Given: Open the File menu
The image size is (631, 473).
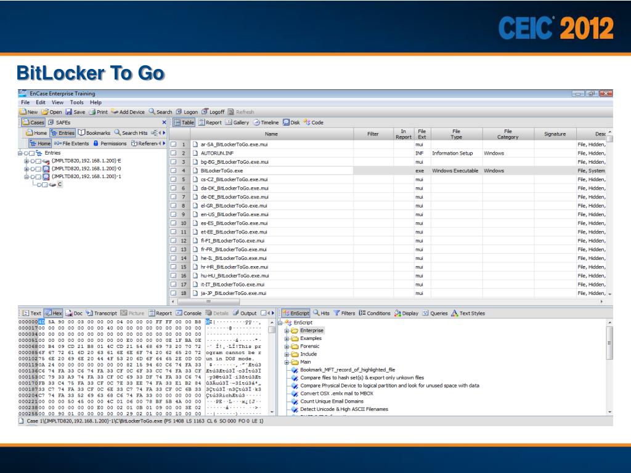Looking at the screenshot, I should [25, 102].
